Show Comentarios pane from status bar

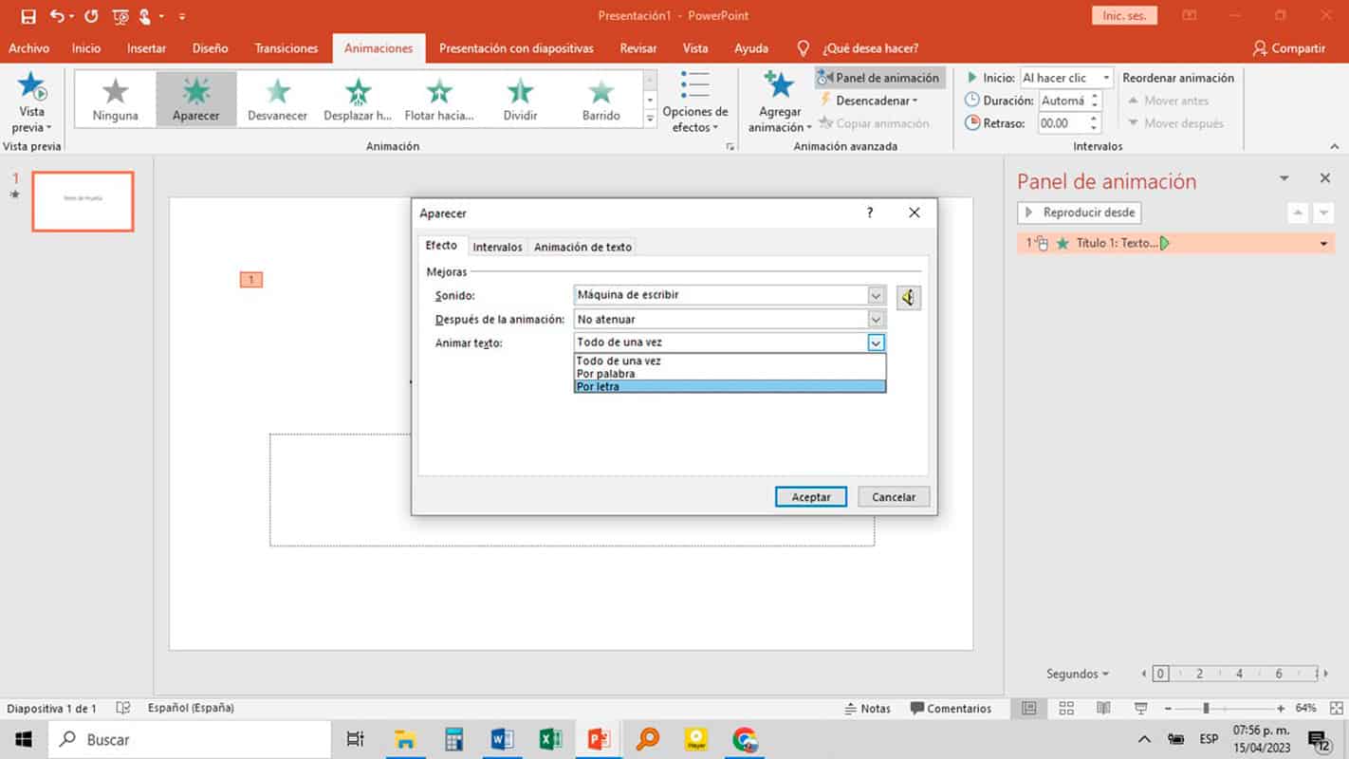[951, 709]
